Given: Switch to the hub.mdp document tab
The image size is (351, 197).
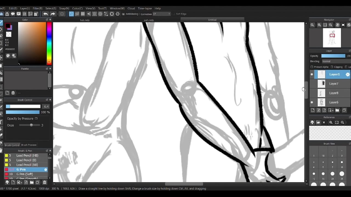Looking at the screenshot, I should [85, 20].
